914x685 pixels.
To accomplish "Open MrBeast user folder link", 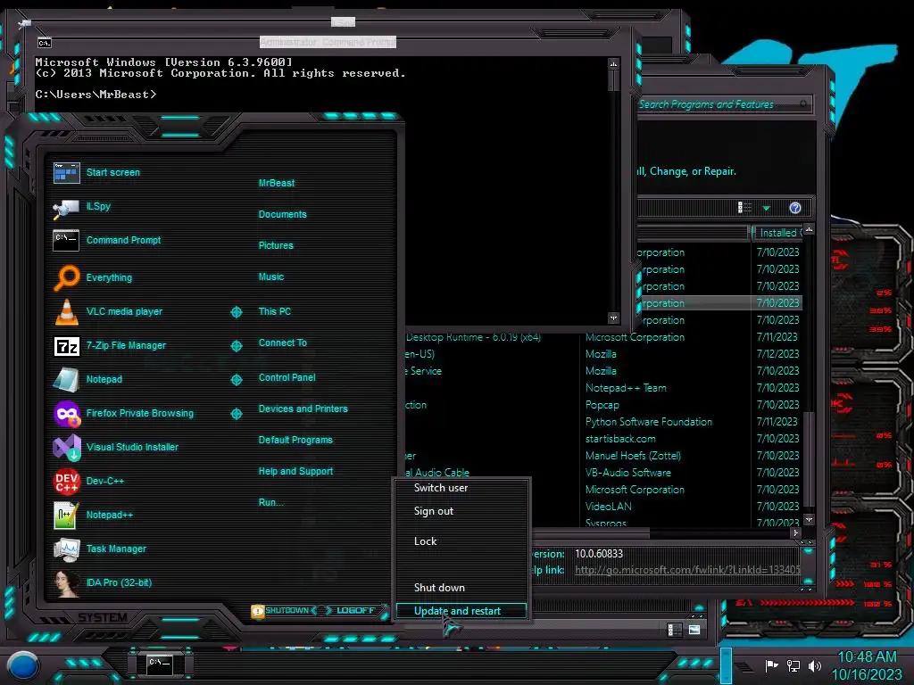I will [x=277, y=183].
